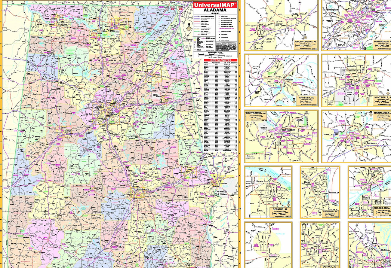Click the LEGEND heading
The height and width of the screenshot is (268, 391).
pos(215,13)
